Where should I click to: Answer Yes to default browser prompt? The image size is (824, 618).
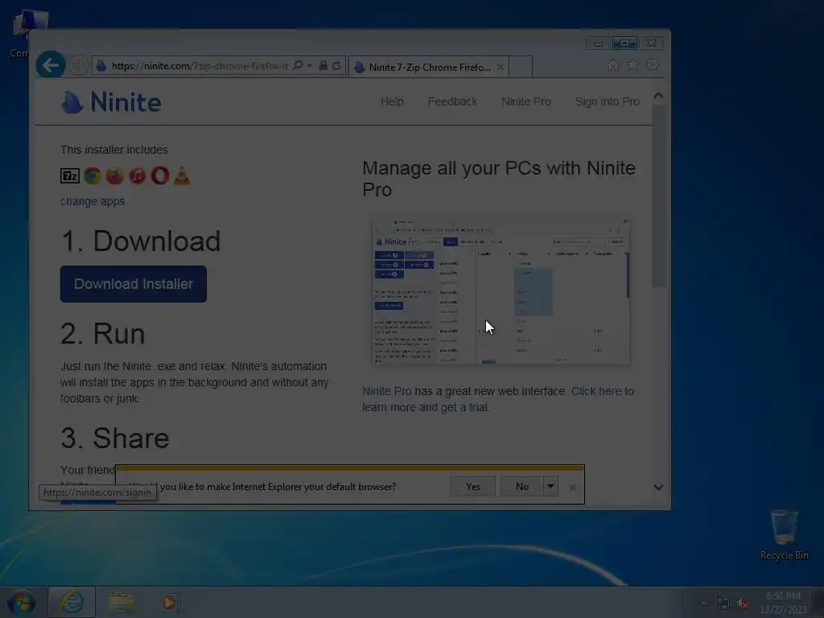click(473, 487)
